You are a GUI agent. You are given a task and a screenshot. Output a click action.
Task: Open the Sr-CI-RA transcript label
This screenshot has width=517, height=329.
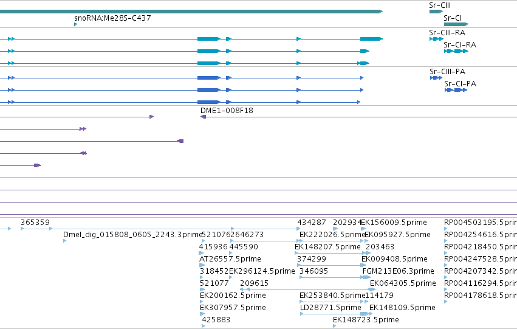tap(460, 44)
